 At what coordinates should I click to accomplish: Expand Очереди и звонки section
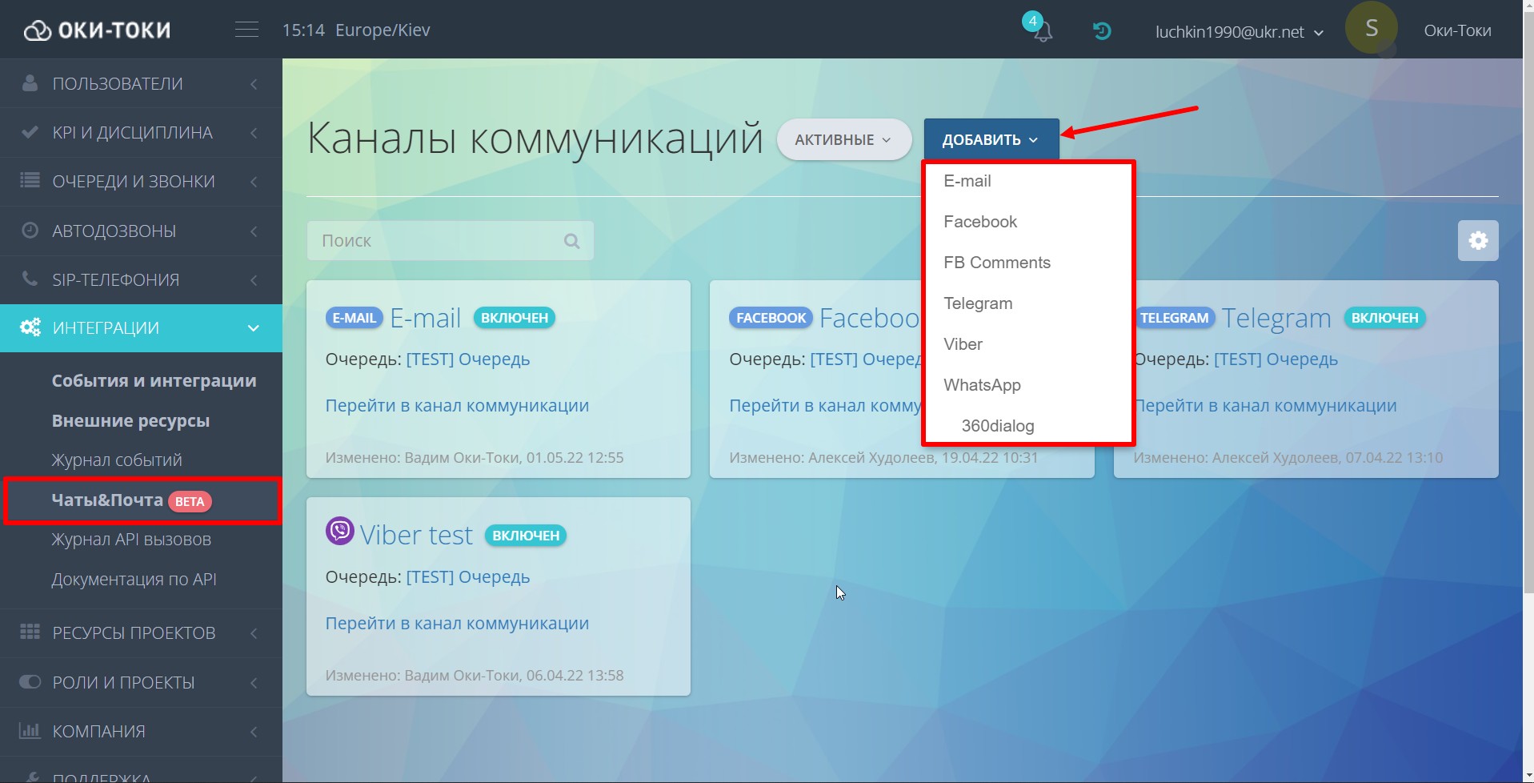tap(141, 182)
